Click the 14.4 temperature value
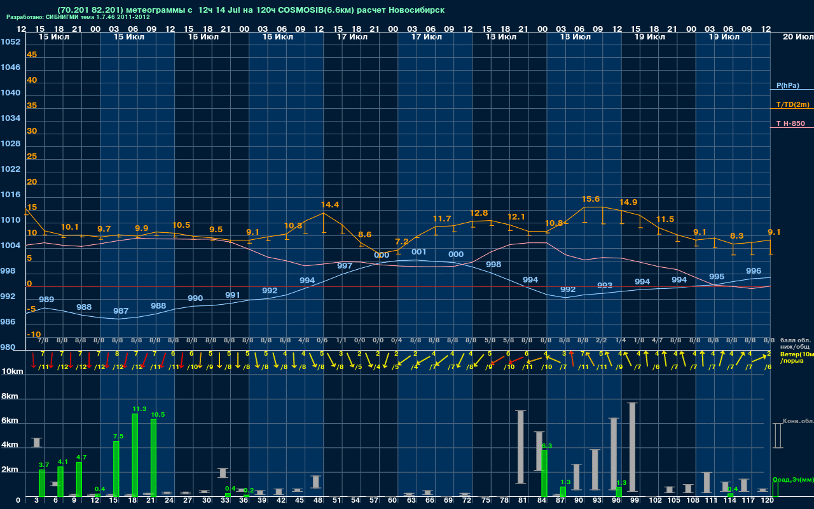The width and height of the screenshot is (814, 509). tap(330, 205)
